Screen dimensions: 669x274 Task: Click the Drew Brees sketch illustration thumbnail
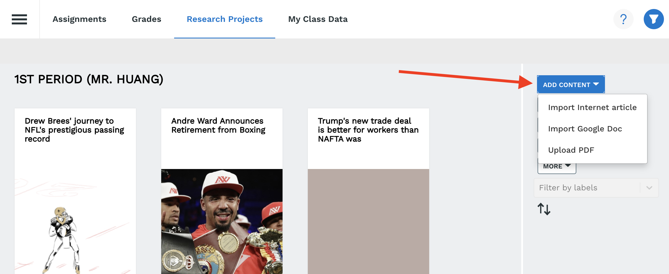[x=75, y=221]
